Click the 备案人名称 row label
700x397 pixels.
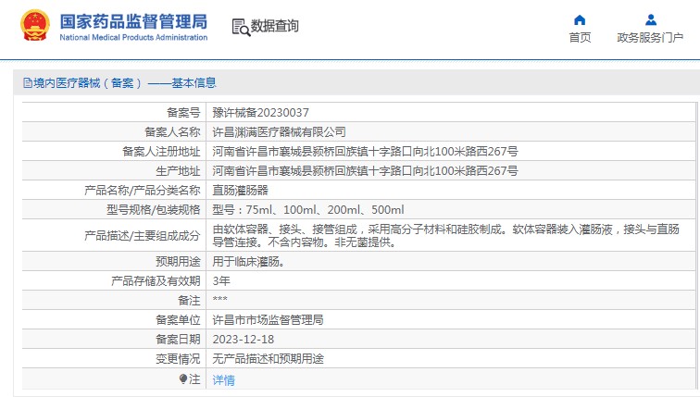coord(172,132)
